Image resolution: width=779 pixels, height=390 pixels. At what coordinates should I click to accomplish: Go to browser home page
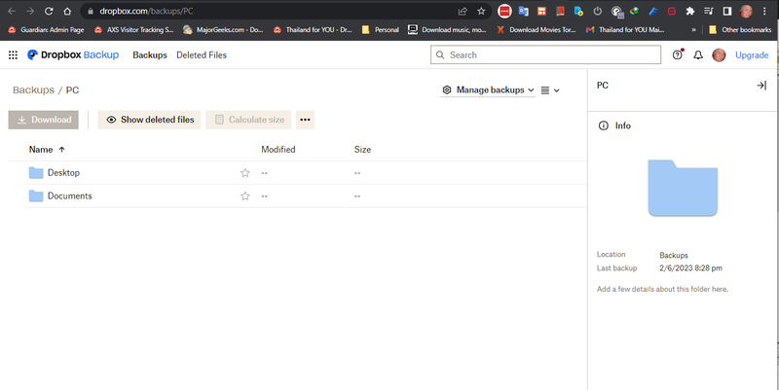(x=67, y=11)
